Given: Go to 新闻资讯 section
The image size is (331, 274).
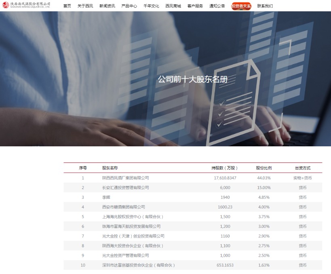Looking at the screenshot, I should point(107,6).
